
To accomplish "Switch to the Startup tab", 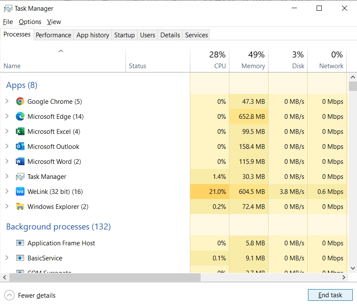I will (124, 35).
